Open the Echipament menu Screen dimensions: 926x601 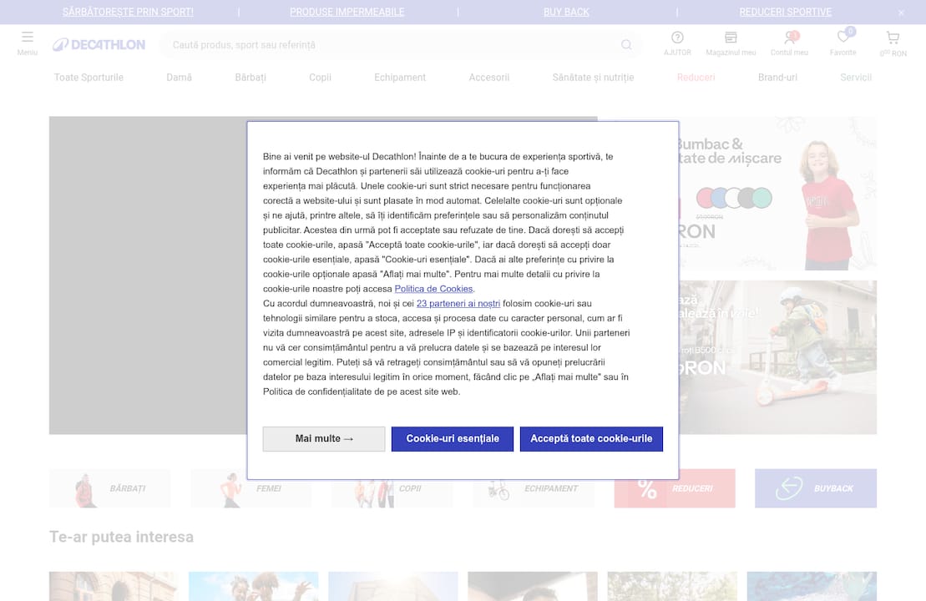[400, 78]
